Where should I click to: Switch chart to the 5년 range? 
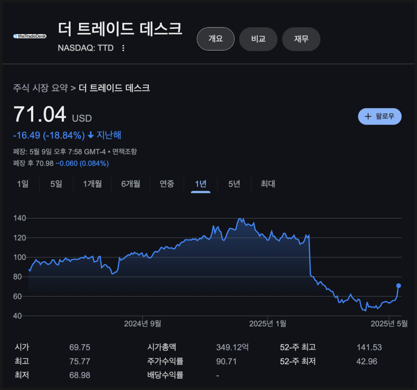[234, 184]
